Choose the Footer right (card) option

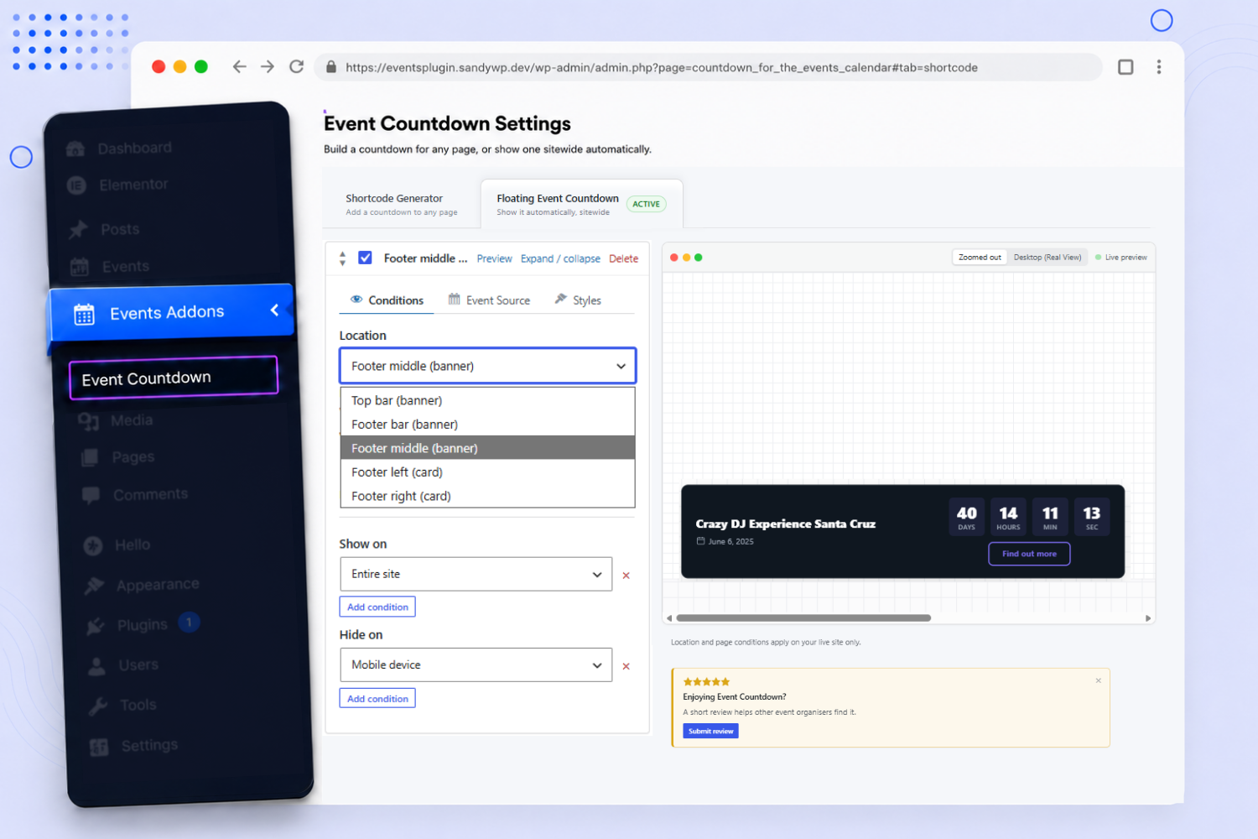487,496
